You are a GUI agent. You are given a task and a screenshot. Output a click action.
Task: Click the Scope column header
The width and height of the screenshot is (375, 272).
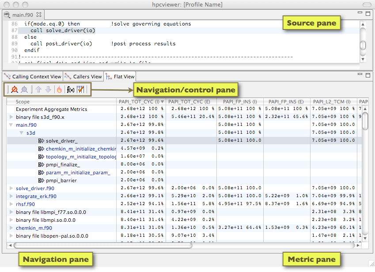[x=61, y=102]
